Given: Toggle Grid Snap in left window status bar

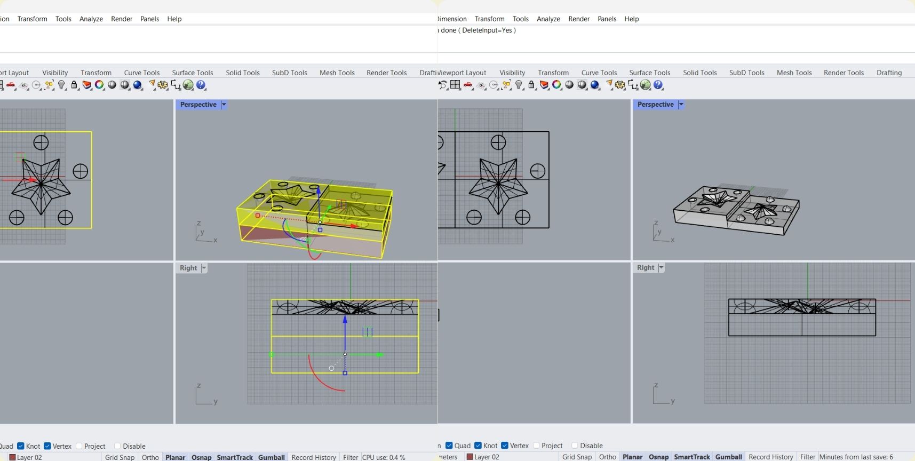Looking at the screenshot, I should click(120, 457).
